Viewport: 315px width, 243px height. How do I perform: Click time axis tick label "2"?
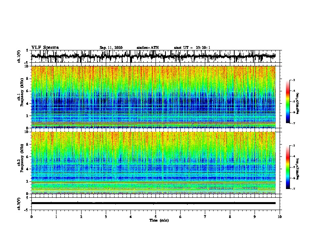[81, 216]
